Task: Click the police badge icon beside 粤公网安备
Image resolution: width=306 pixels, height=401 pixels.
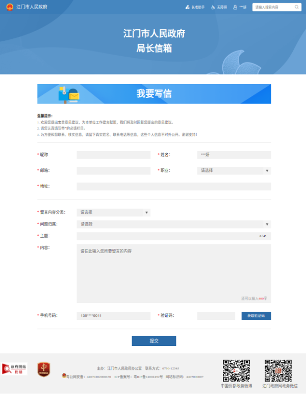Action: (64, 376)
